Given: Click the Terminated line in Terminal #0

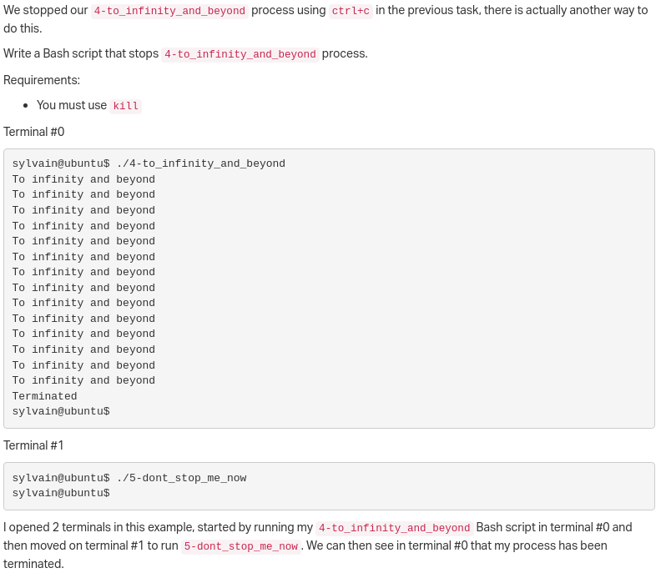Looking at the screenshot, I should tap(45, 396).
